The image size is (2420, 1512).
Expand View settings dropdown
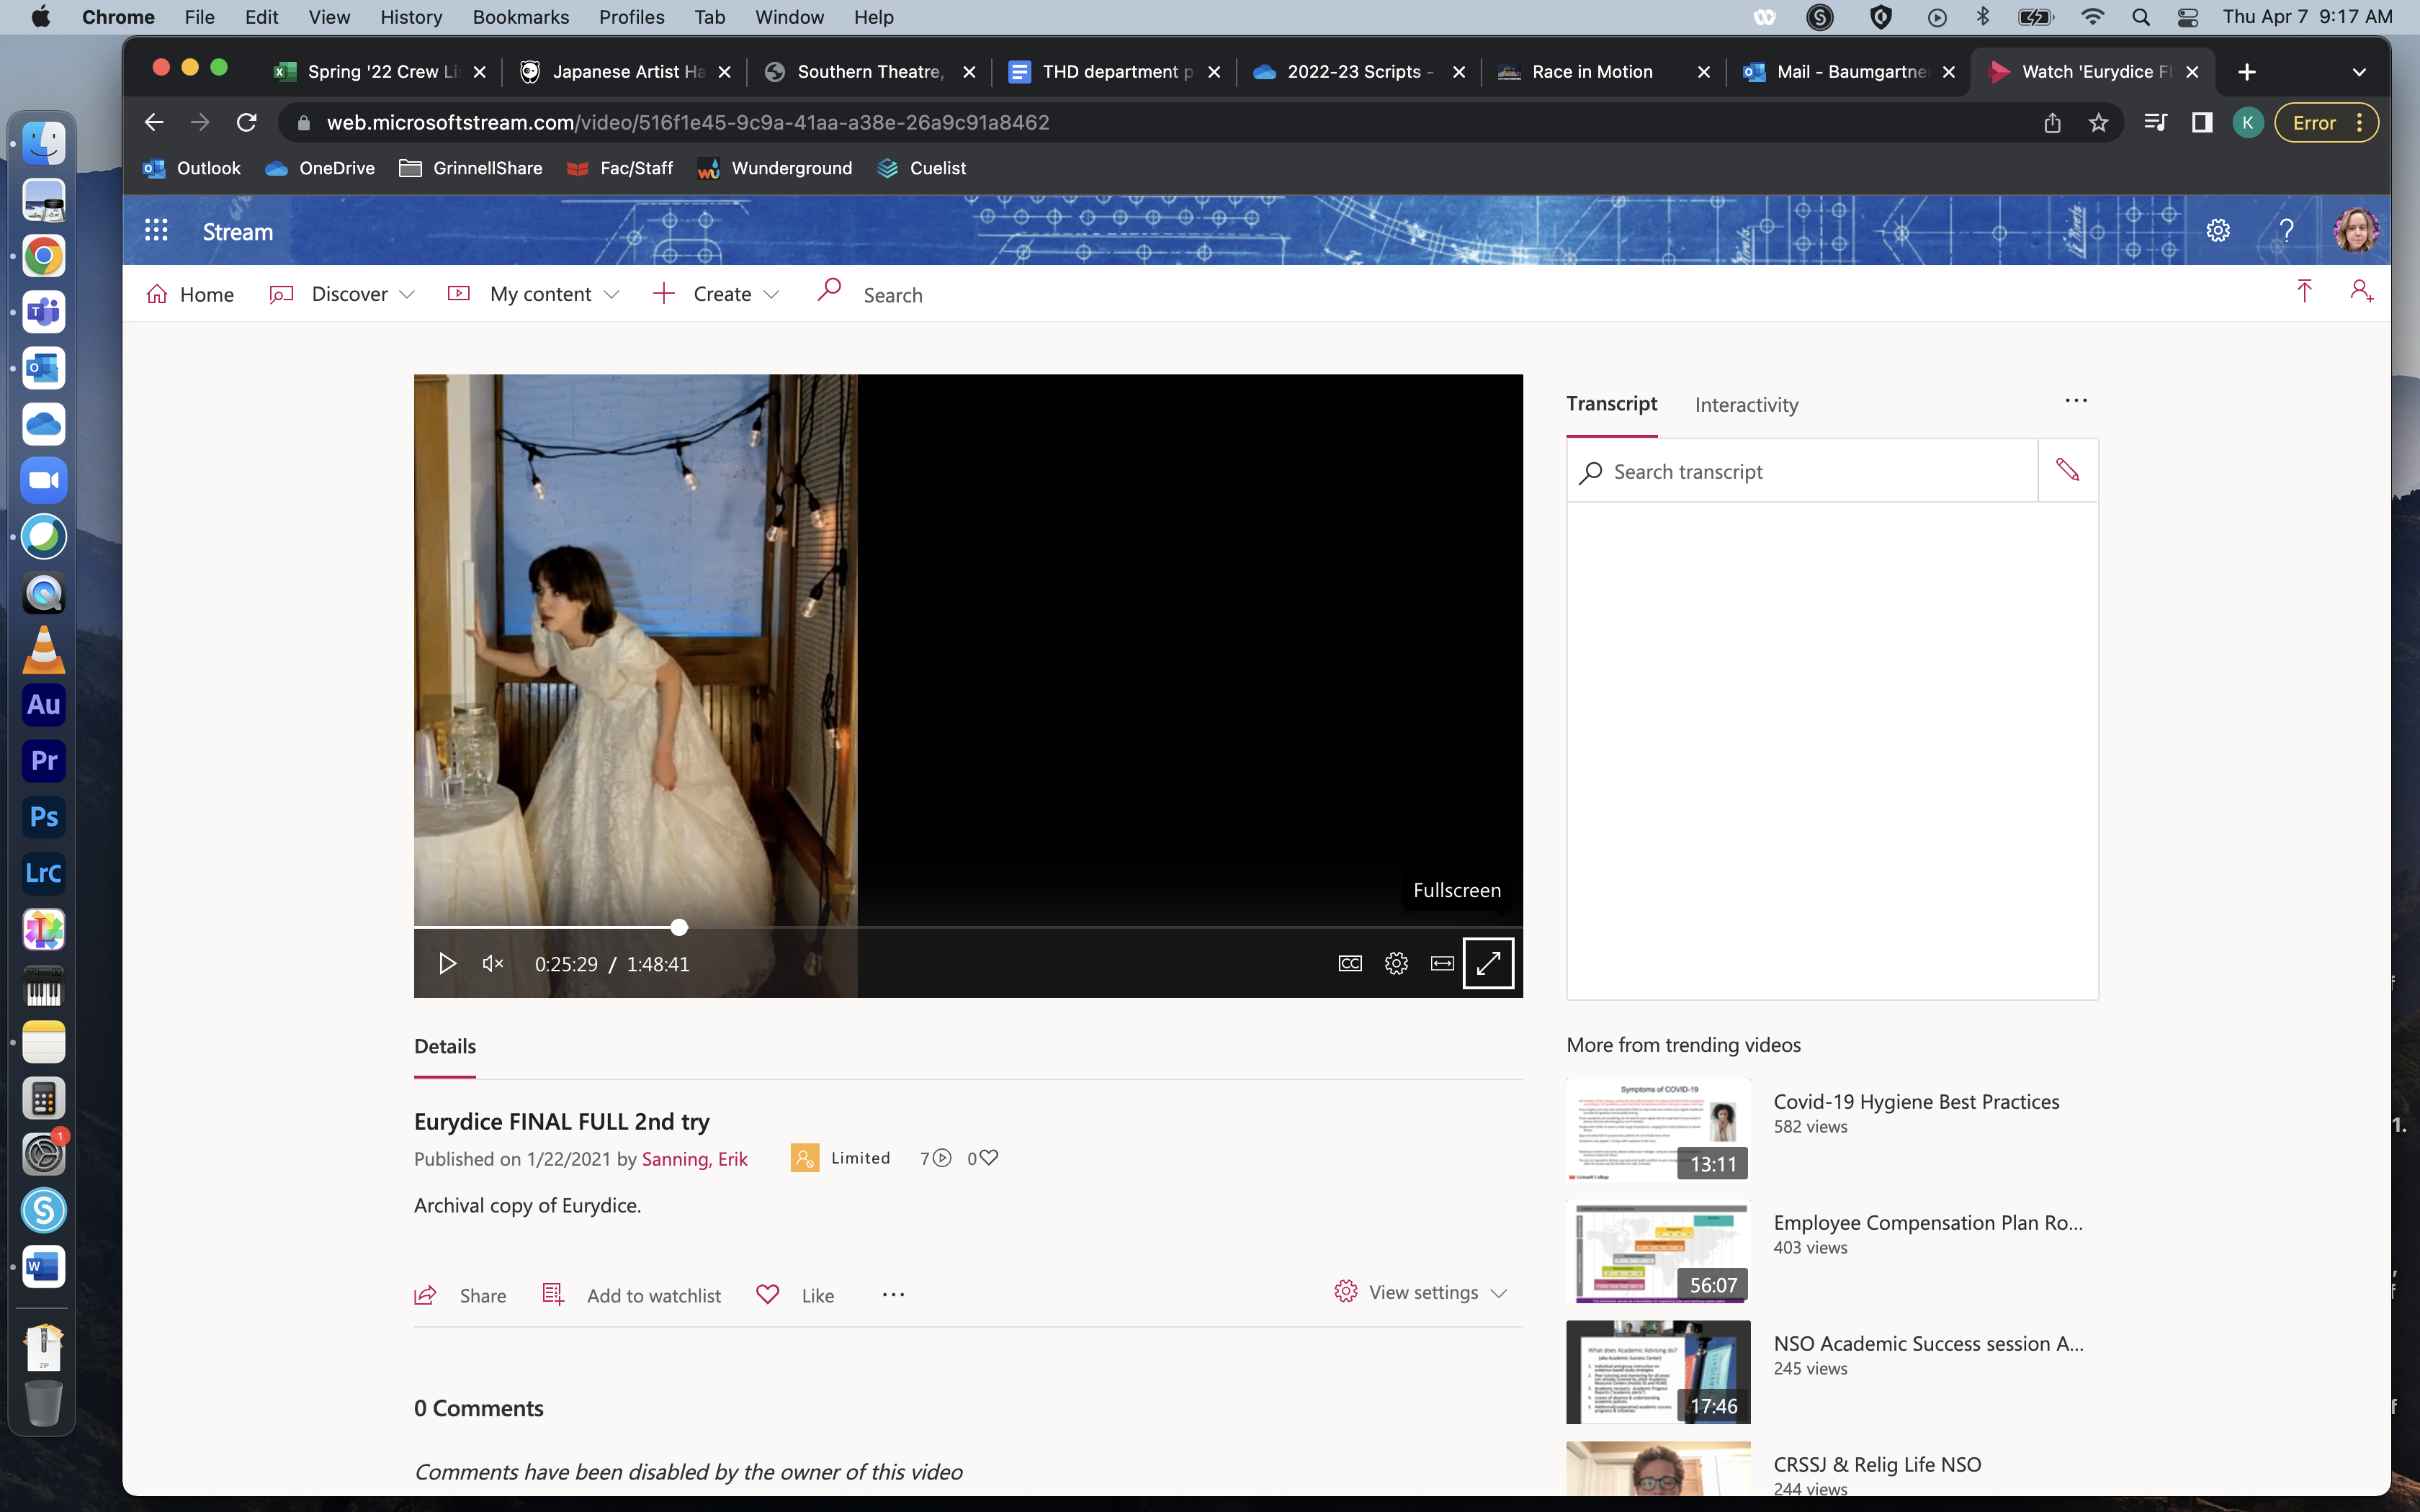pos(1420,1292)
